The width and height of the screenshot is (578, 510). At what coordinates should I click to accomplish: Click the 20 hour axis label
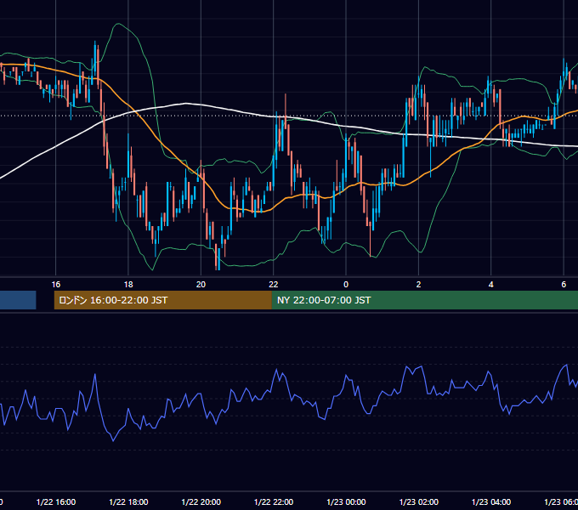coord(201,285)
